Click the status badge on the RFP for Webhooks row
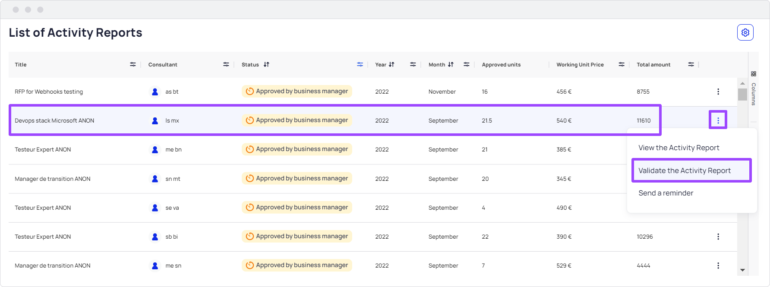This screenshot has width=770, height=287. (x=297, y=91)
